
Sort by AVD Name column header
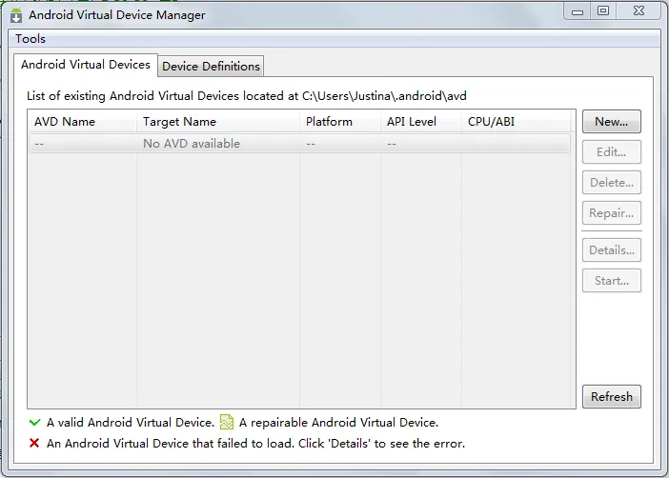[x=82, y=122]
